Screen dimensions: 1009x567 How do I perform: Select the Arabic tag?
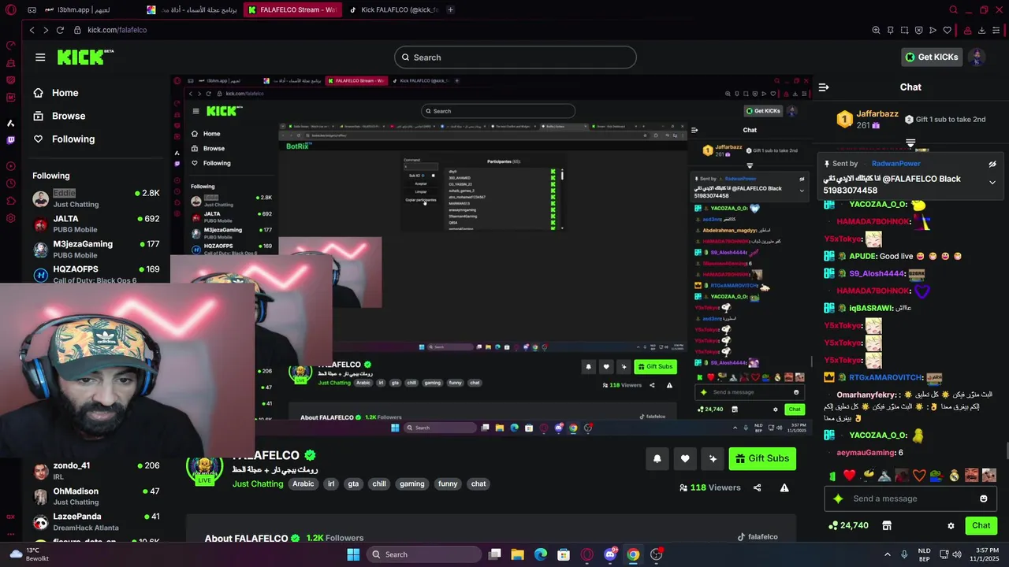(x=303, y=484)
